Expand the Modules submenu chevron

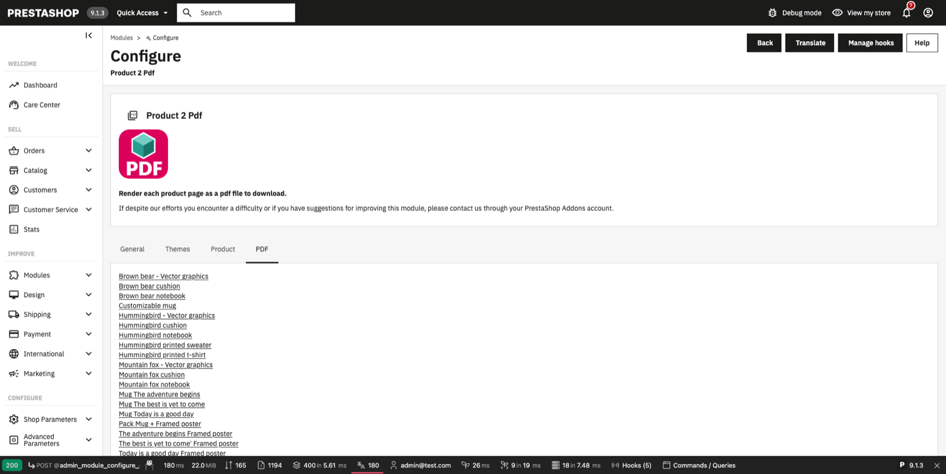(89, 275)
